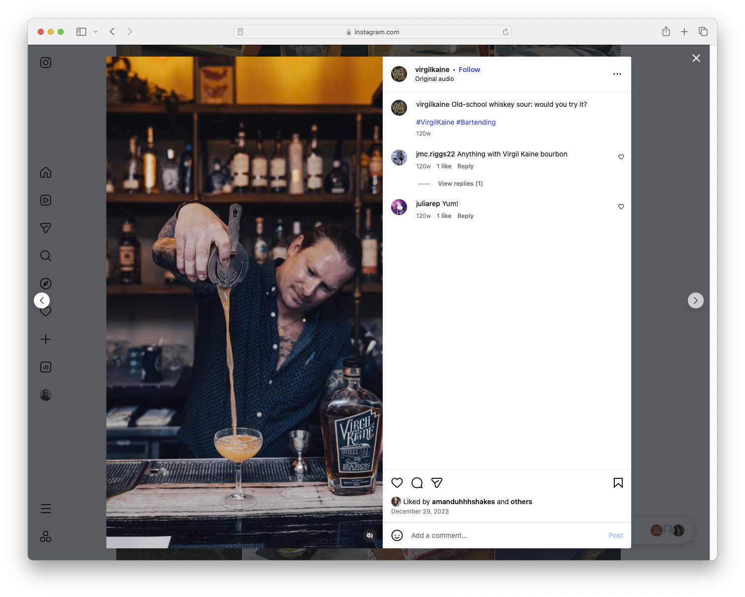745x597 pixels.
Task: Open Direct messages from the sidebar
Action: [x=45, y=228]
